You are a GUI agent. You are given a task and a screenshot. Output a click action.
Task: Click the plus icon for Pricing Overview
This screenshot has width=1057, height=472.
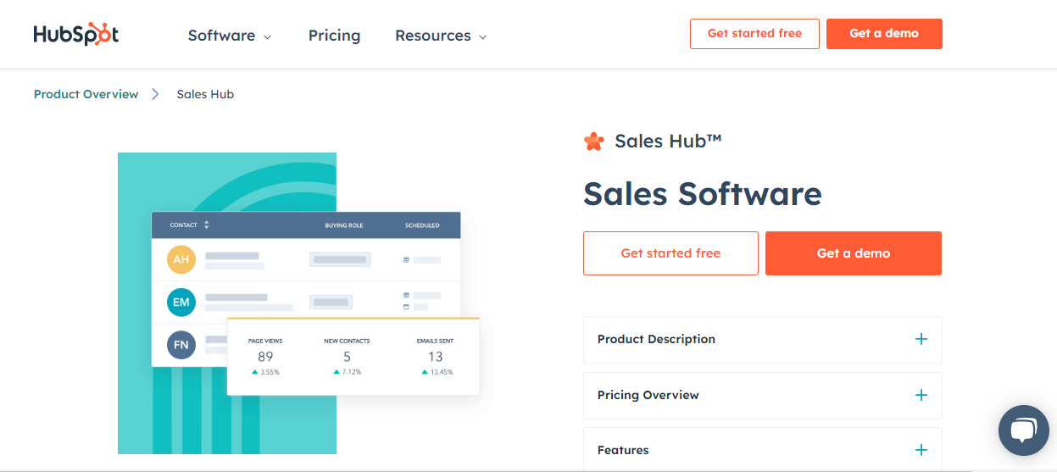tap(921, 395)
